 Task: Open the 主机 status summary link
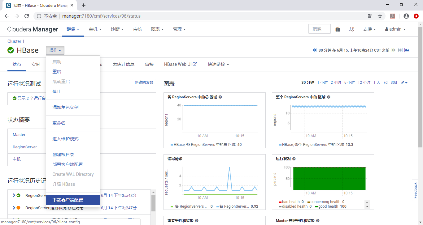(x=17, y=159)
